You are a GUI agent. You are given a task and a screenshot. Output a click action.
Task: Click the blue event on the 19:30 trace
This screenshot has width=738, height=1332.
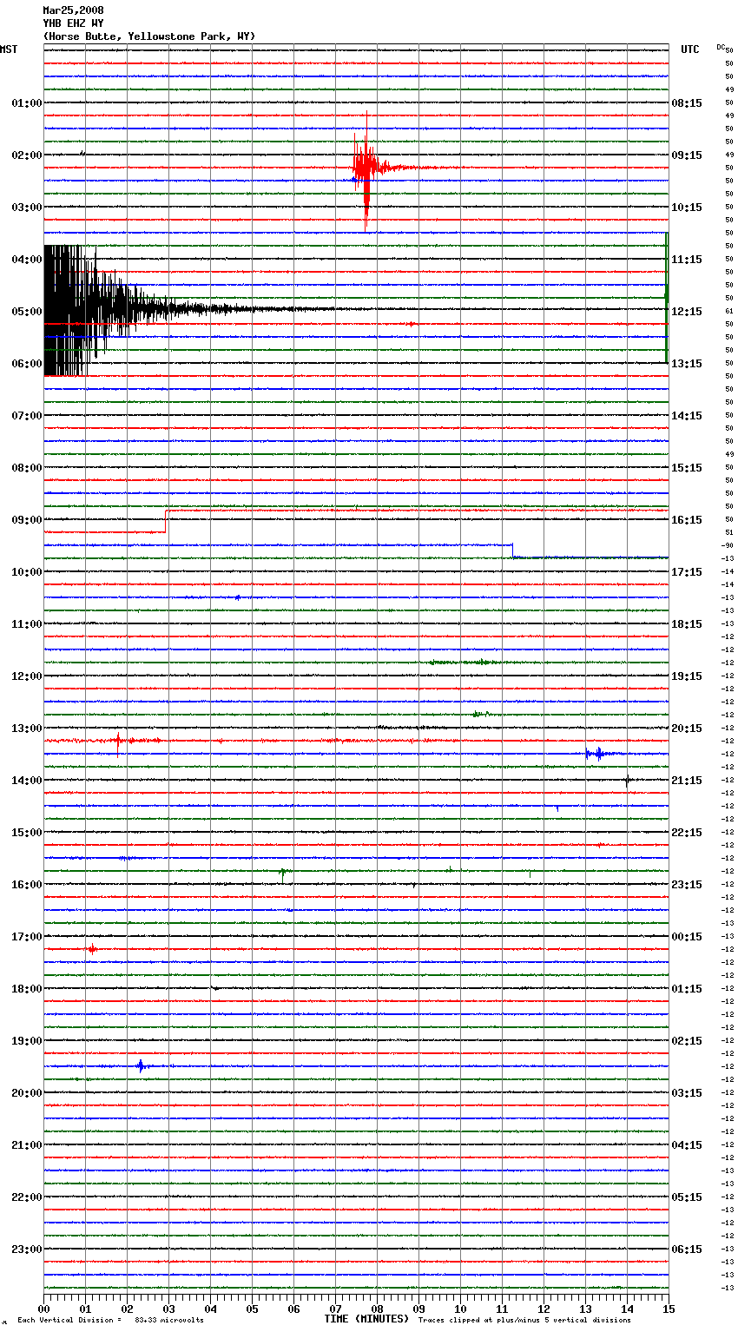pyautogui.click(x=141, y=1065)
